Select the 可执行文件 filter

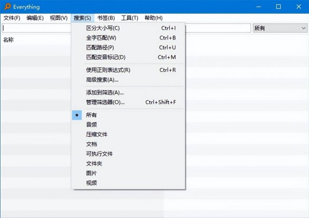pos(128,154)
